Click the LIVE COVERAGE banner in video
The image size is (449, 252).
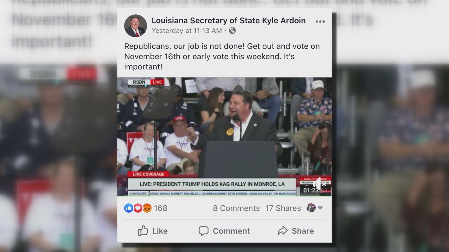click(x=148, y=174)
